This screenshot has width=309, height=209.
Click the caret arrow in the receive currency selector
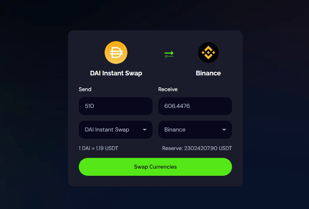click(x=224, y=130)
